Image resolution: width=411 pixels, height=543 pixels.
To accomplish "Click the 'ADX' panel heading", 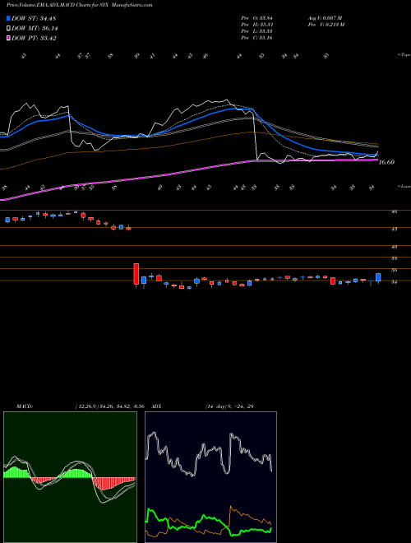I will pyautogui.click(x=156, y=406).
